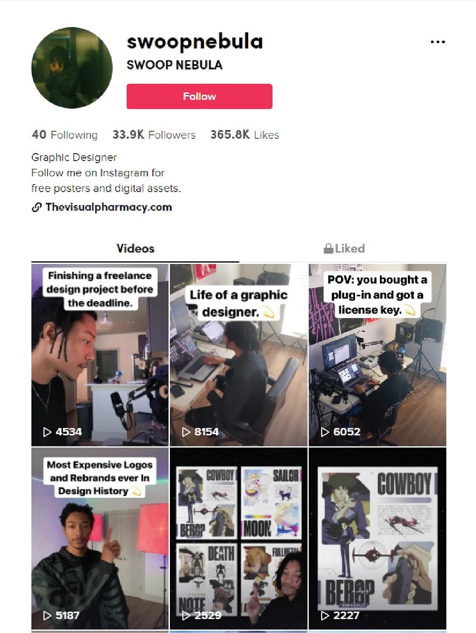Viewport: 476px width, 633px height.
Task: Click the play icon showing 2227 views
Action: click(325, 615)
